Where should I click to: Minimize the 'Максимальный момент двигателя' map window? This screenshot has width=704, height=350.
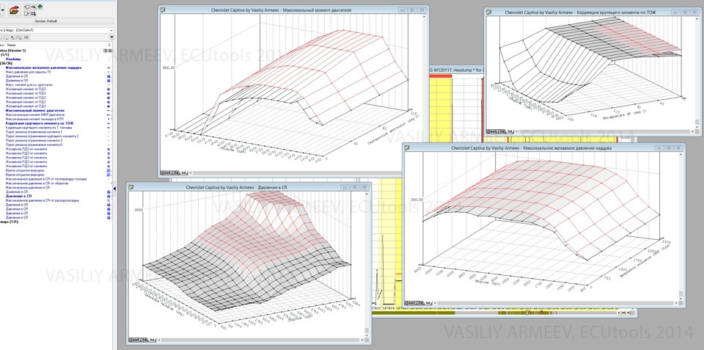click(x=402, y=10)
